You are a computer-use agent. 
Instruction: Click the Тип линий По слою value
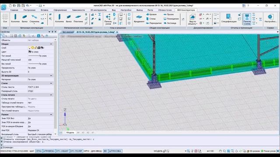(40, 56)
